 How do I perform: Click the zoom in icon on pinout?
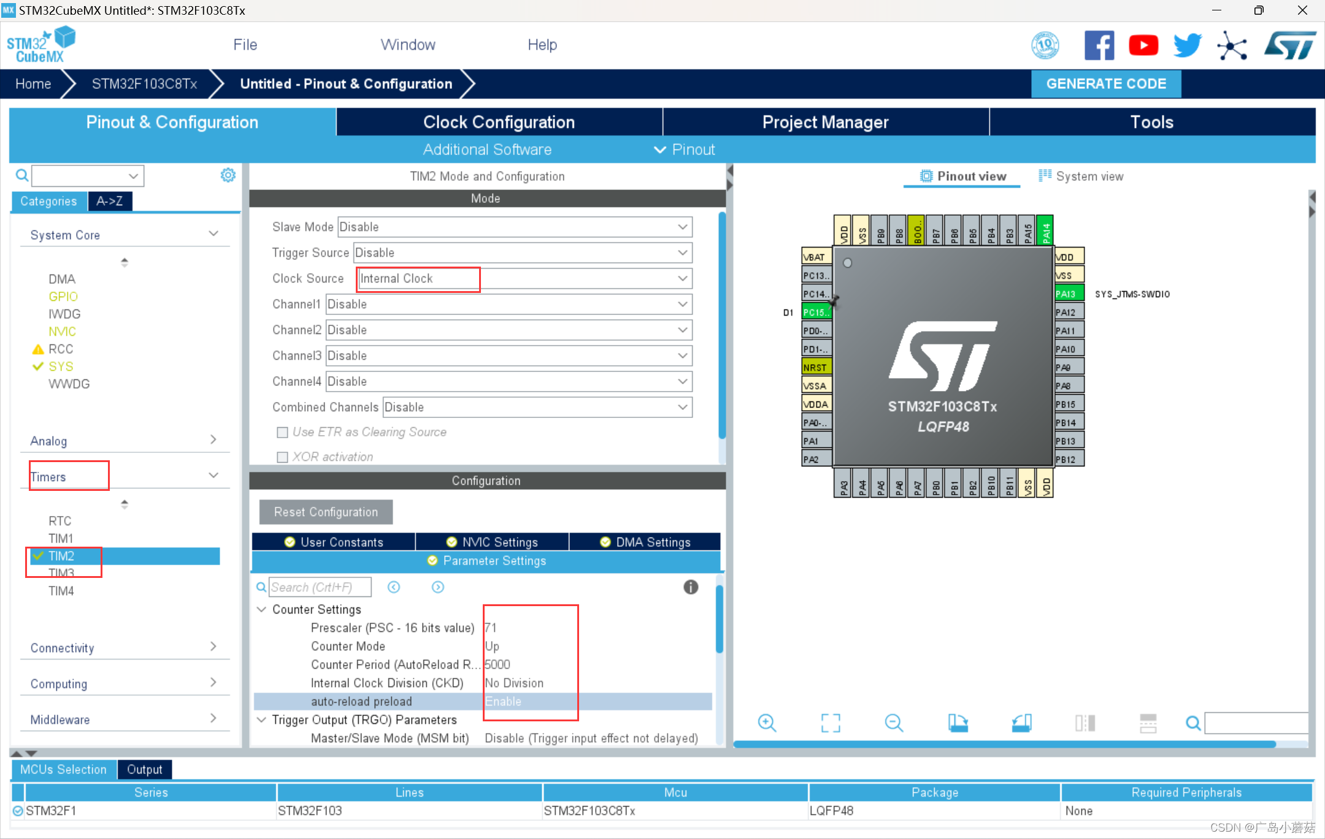pos(768,723)
